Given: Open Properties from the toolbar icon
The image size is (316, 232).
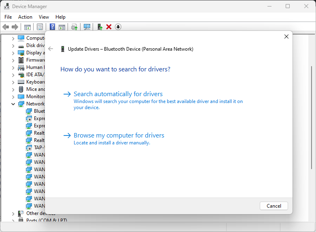Looking at the screenshot, I should [40, 27].
